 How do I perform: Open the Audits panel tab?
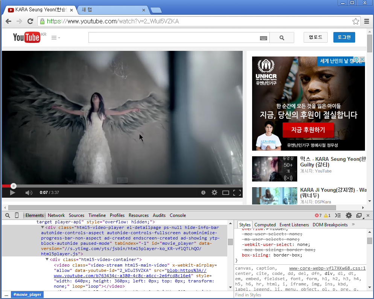point(159,215)
